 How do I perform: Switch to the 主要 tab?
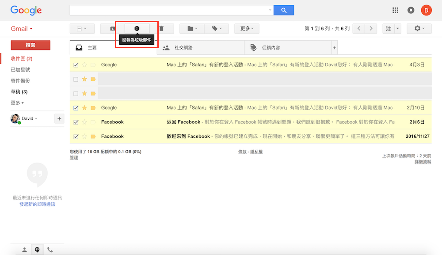tap(113, 48)
